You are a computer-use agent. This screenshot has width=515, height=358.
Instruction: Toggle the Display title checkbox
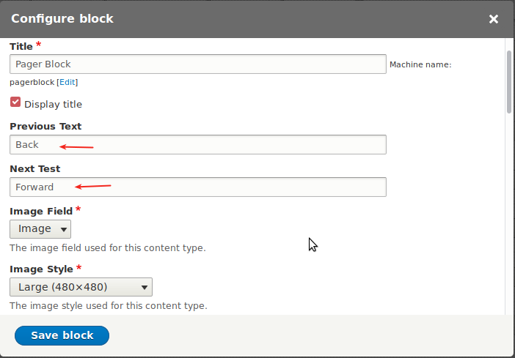click(x=15, y=102)
